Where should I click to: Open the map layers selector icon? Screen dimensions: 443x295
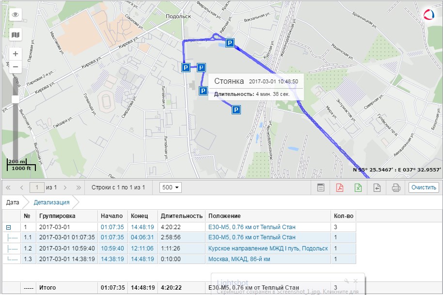pyautogui.click(x=16, y=34)
